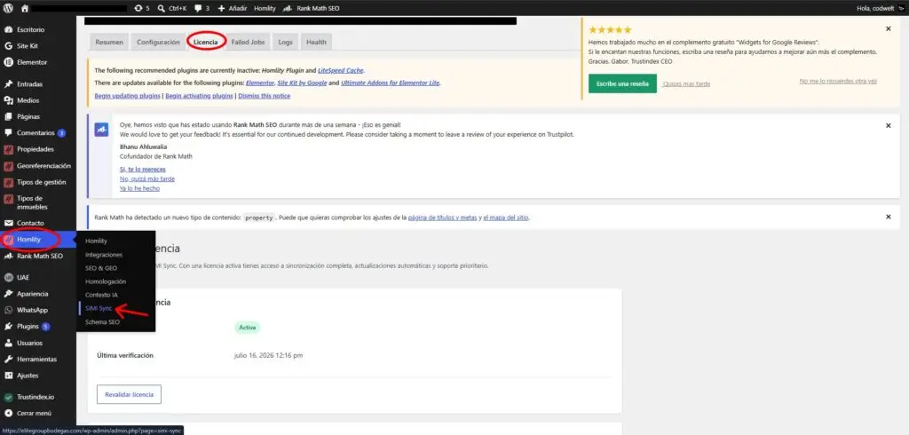Image resolution: width=909 pixels, height=435 pixels.
Task: Click the WordPress logo in admin bar
Action: click(8, 8)
